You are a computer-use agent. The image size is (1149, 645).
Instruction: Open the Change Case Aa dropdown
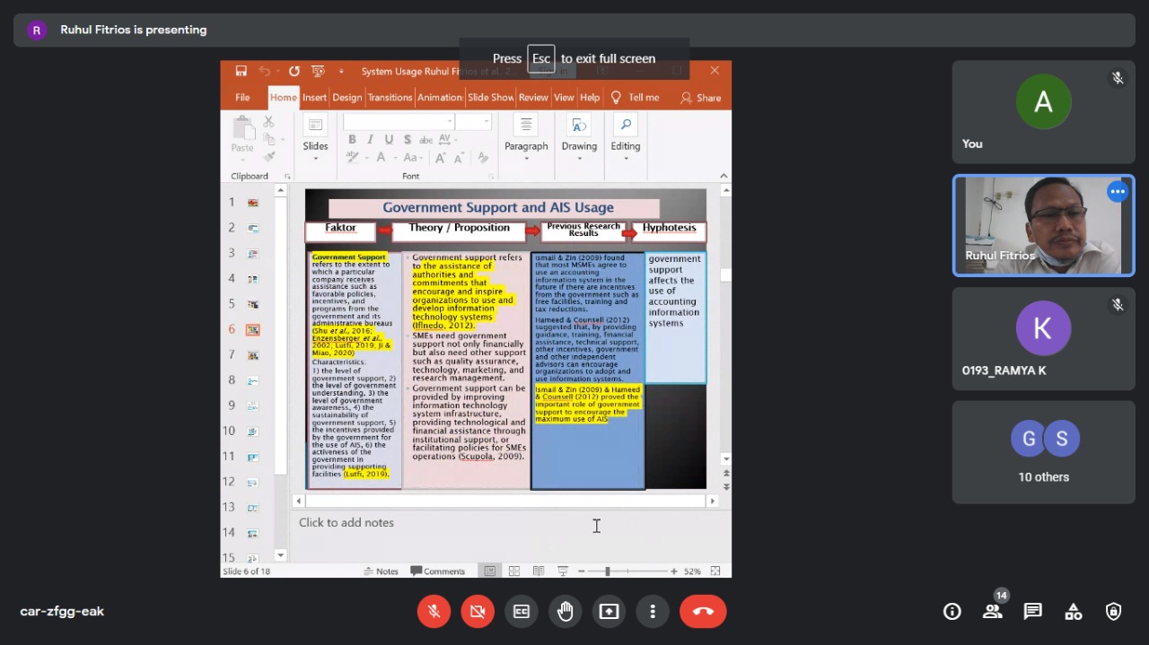[x=413, y=158]
